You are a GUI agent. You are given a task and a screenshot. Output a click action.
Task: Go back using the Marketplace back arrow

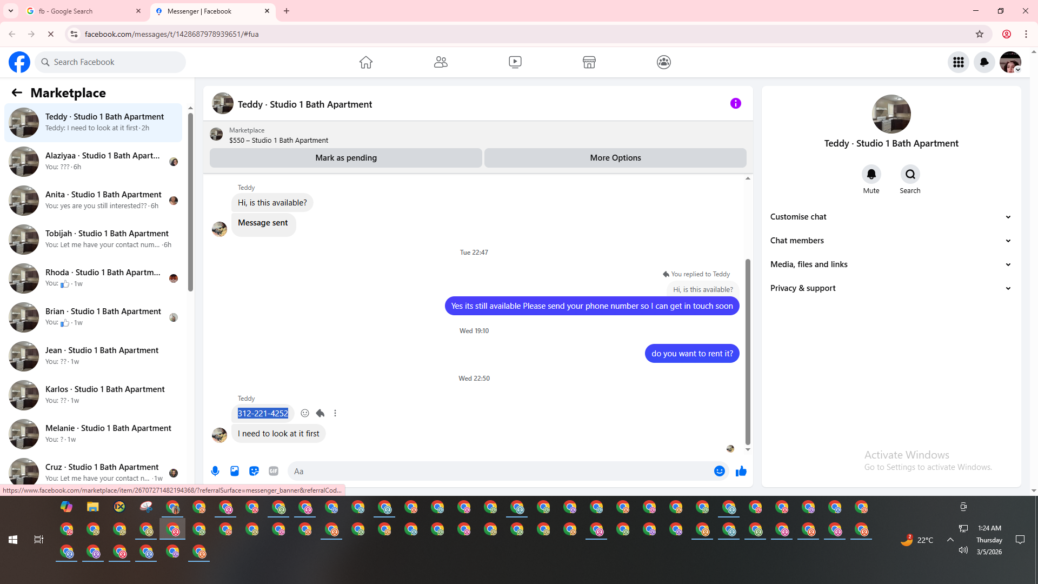click(x=17, y=93)
